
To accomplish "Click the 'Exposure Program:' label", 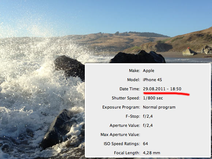I will [x=121, y=107].
